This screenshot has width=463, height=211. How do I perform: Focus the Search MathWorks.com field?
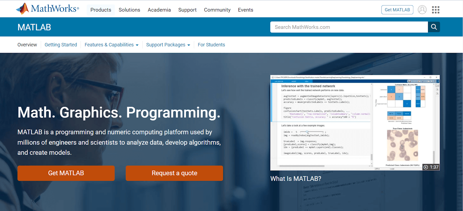349,27
